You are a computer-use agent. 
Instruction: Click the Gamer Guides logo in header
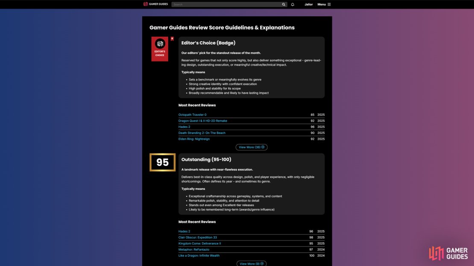(x=155, y=4)
